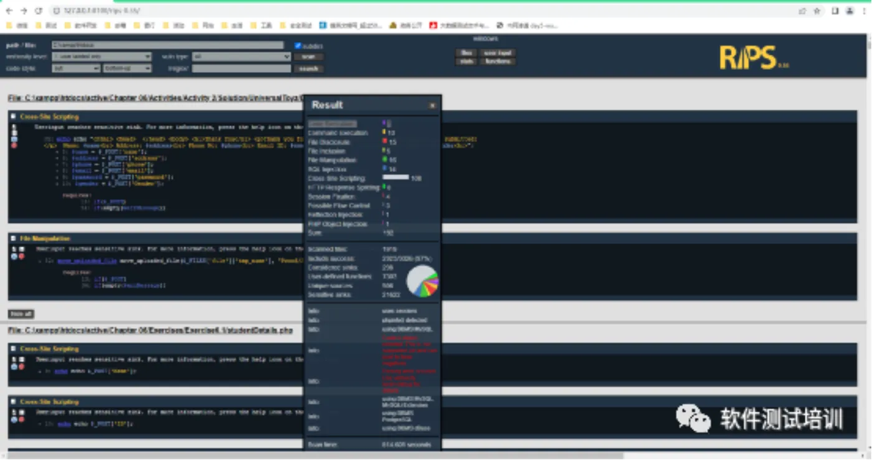The width and height of the screenshot is (872, 460).
Task: Click the scan button
Action: tap(308, 57)
